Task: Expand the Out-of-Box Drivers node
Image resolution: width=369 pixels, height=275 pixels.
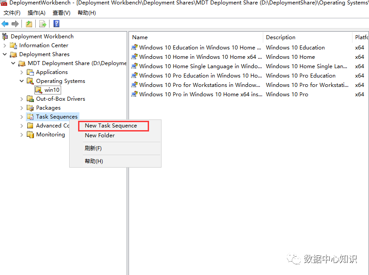Action: click(22, 99)
